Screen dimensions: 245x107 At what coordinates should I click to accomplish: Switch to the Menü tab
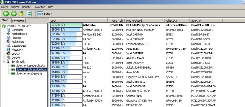coord(5,20)
